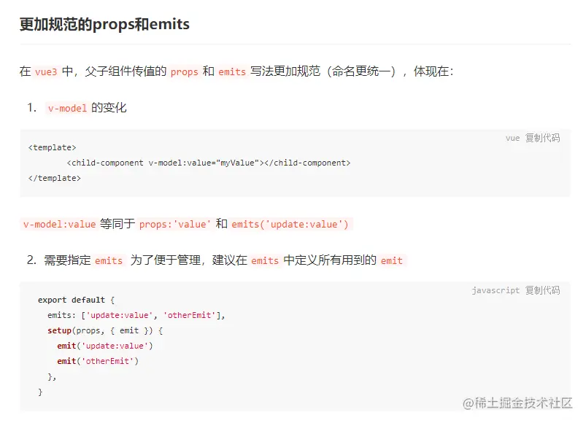Click the opening <template> code line
The width and height of the screenshot is (586, 423).
(52, 147)
